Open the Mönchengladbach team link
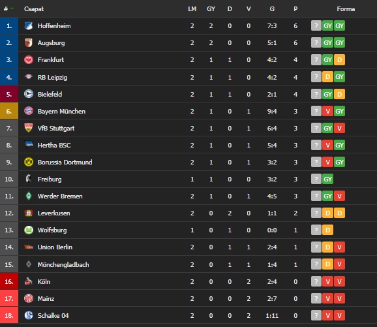 pos(63,265)
